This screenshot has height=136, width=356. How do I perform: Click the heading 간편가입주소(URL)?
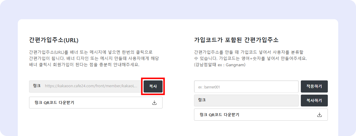(54, 40)
